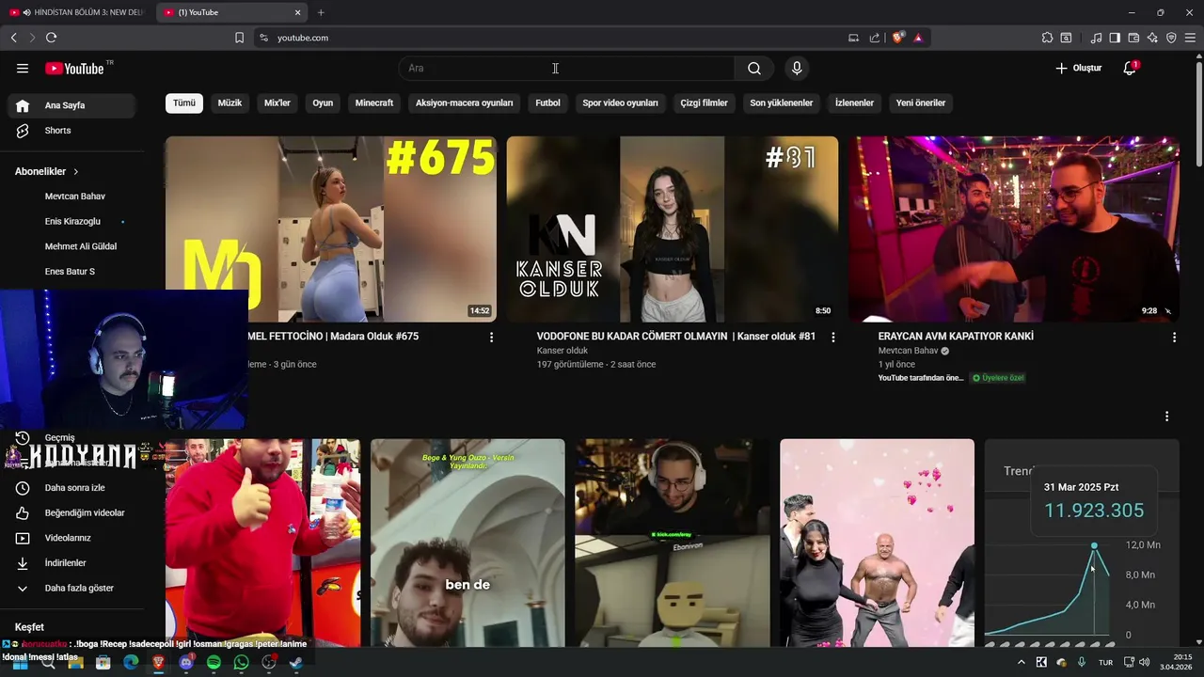Click the bookmark icon in address bar
This screenshot has height=677, width=1204.
[x=239, y=38]
